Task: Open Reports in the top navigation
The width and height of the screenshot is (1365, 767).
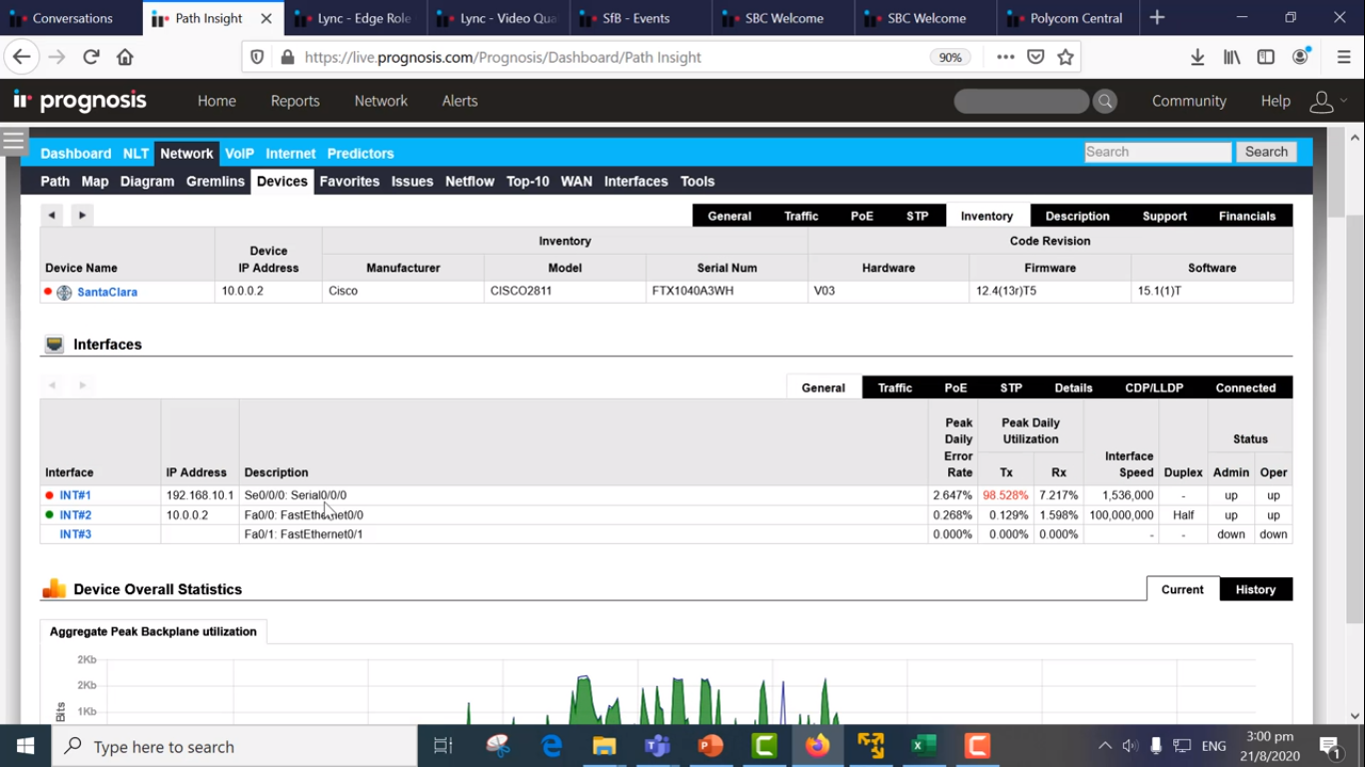Action: point(295,101)
